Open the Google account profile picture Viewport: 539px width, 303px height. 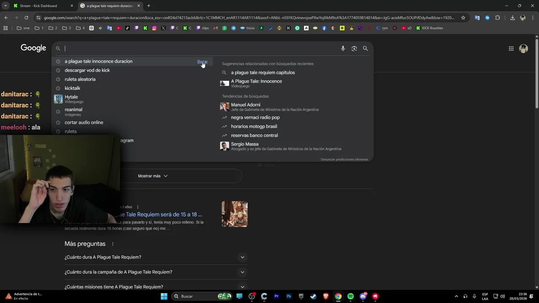click(x=523, y=48)
